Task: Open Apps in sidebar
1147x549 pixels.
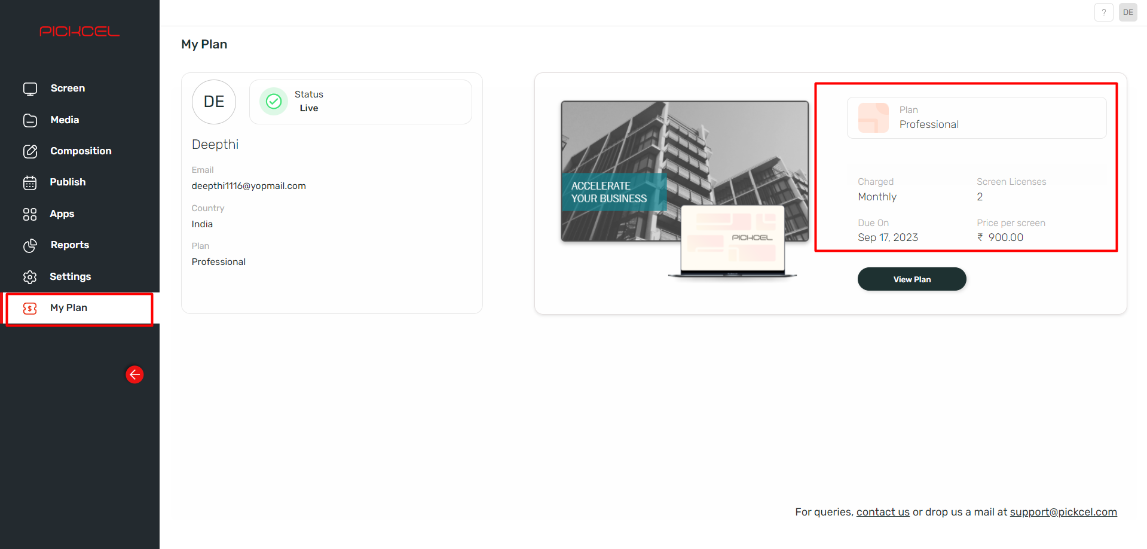Action: [79, 214]
